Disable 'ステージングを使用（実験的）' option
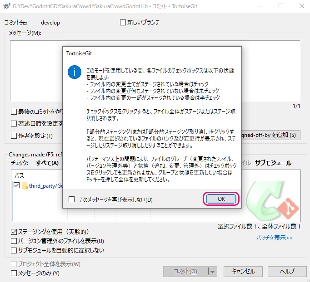 coord(14,232)
